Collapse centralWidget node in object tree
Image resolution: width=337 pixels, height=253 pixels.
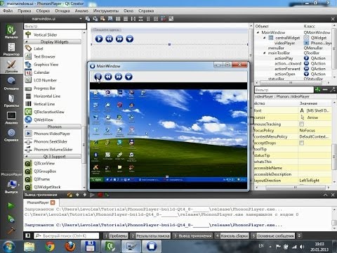pyautogui.click(x=265, y=38)
